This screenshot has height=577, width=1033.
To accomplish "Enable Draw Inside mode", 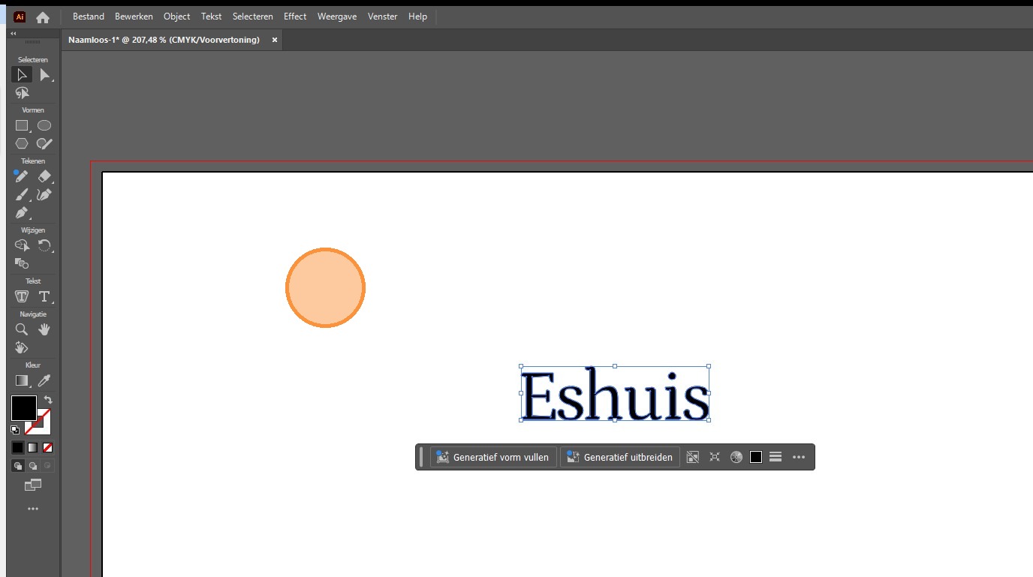I will 47,466.
